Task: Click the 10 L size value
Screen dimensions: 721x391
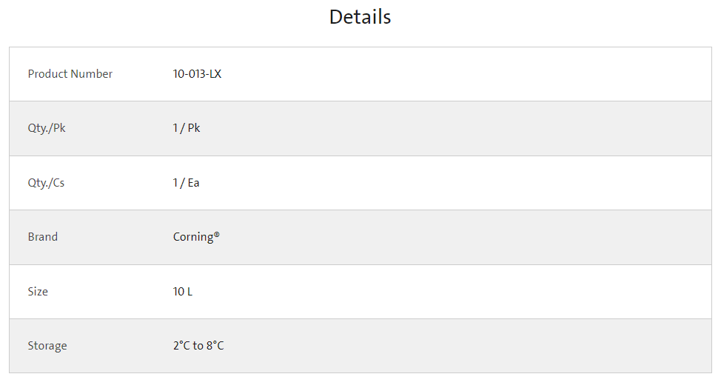Action: 183,292
